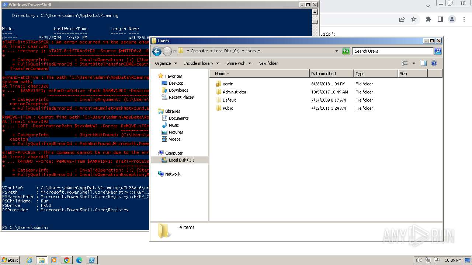Change view using the views icon

point(405,63)
